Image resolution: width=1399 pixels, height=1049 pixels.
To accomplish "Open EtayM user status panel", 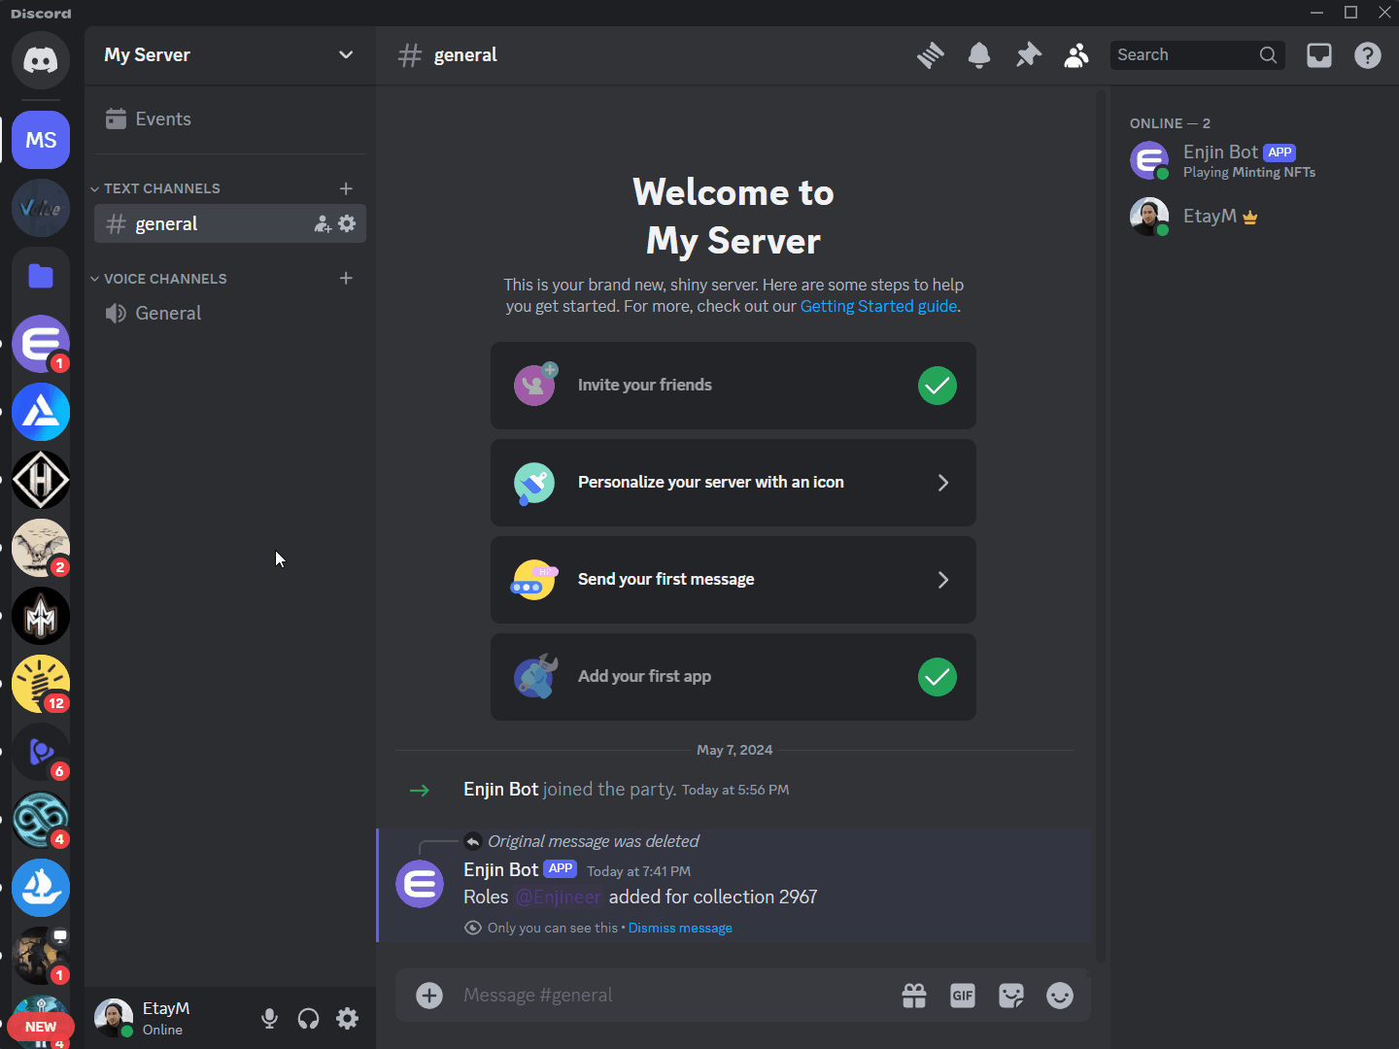I will tap(167, 1018).
